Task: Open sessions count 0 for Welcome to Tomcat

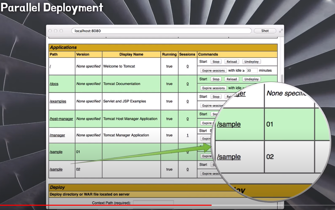Action: pyautogui.click(x=188, y=66)
